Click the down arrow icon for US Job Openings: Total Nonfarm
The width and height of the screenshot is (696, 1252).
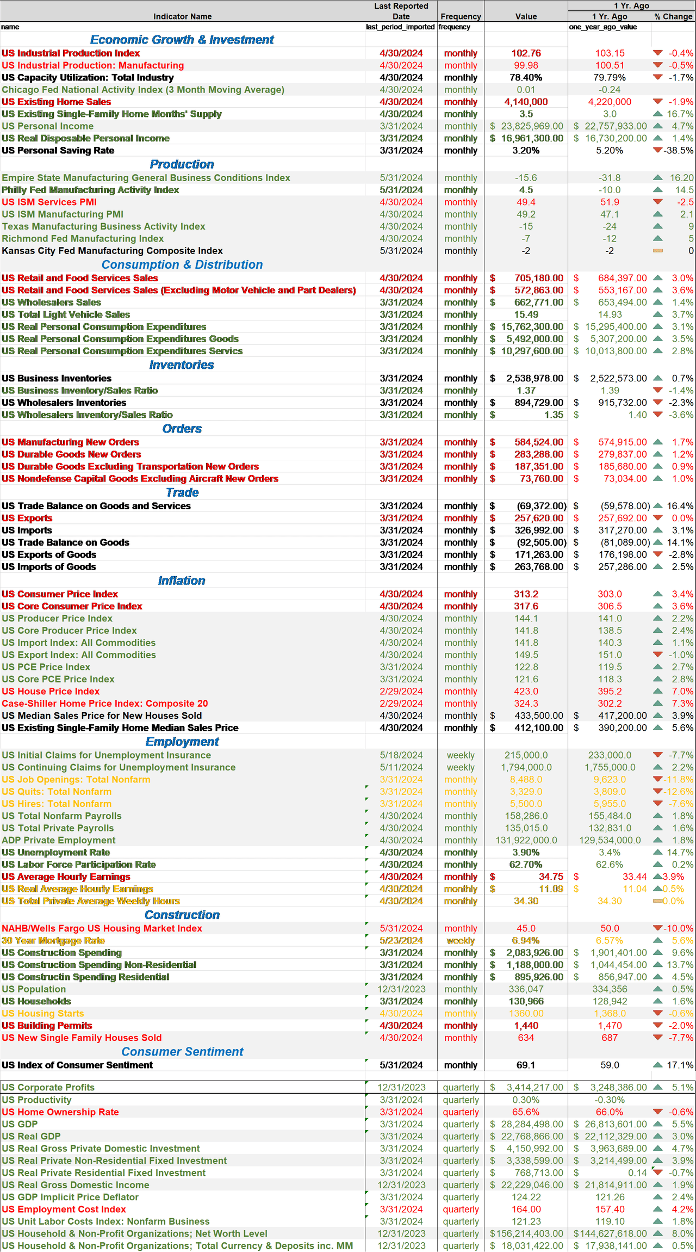coord(658,779)
